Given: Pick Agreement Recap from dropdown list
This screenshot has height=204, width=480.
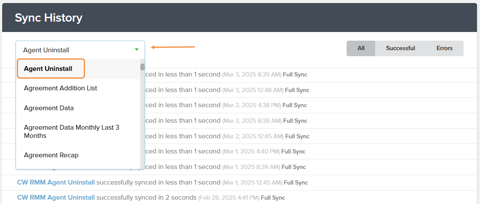Looking at the screenshot, I should point(78,155).
